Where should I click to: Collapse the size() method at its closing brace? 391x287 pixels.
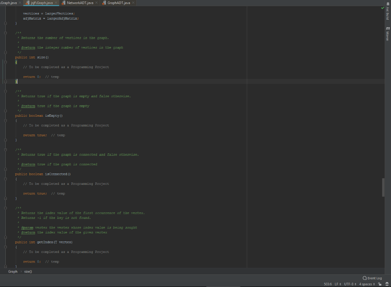pyautogui.click(x=5, y=82)
